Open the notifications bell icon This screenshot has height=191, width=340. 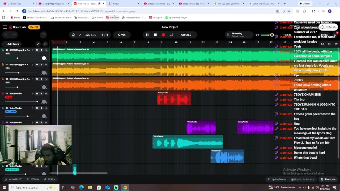[335, 35]
